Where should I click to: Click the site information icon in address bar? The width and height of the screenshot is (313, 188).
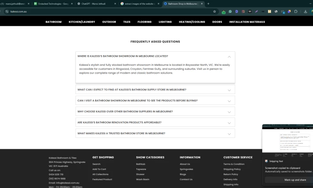(7, 11)
